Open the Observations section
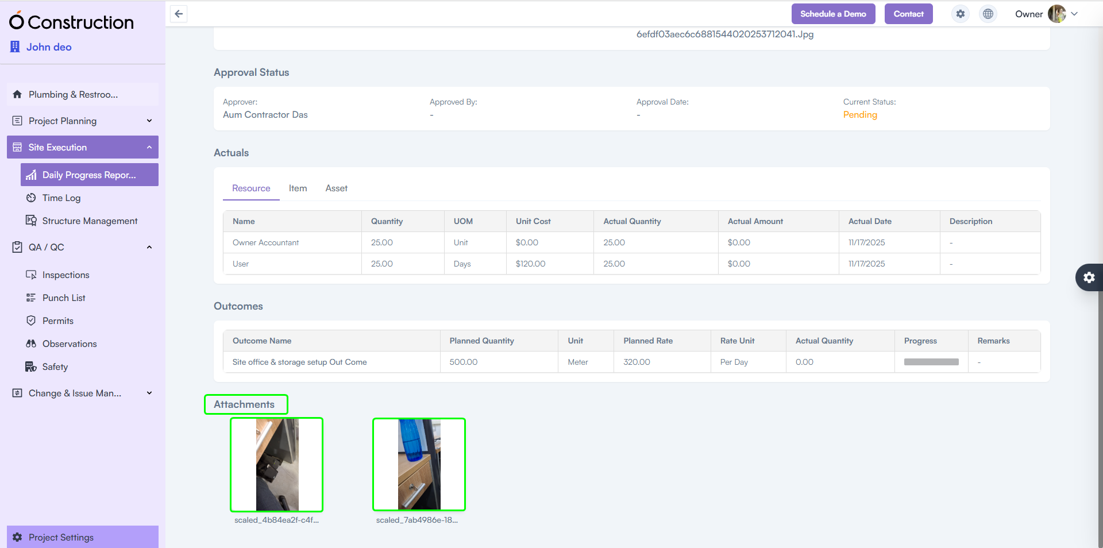Screen dimensions: 1103x548 click(x=70, y=344)
